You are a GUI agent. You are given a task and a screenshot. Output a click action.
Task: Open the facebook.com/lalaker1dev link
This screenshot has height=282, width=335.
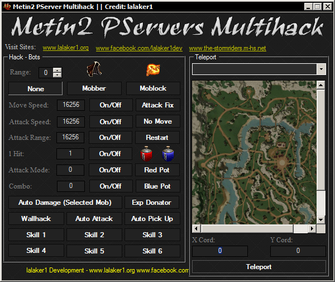139,48
